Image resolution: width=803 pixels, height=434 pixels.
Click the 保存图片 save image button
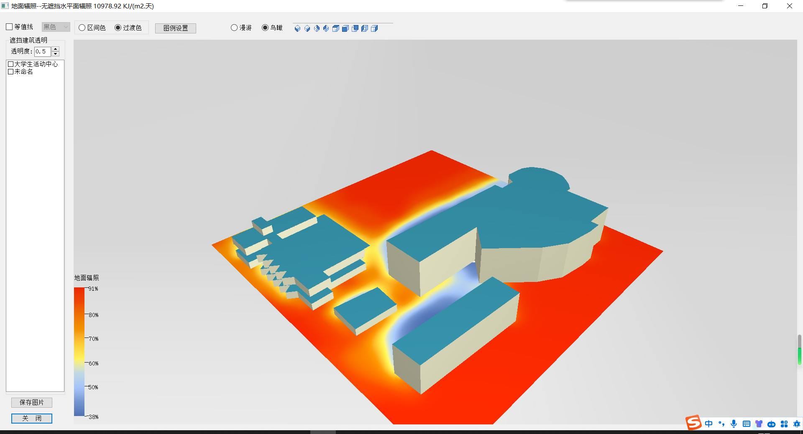[x=32, y=402]
